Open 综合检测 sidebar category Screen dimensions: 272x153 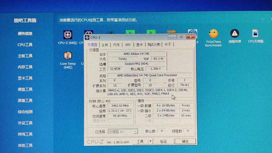pos(25,112)
